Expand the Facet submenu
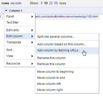This screenshot has height=97, width=103. (x=20, y=16)
